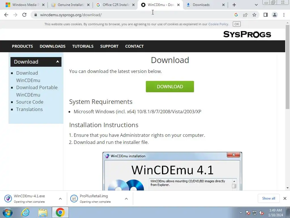
Task: Close the WinCDEmu download tab
Action: click(x=178, y=5)
